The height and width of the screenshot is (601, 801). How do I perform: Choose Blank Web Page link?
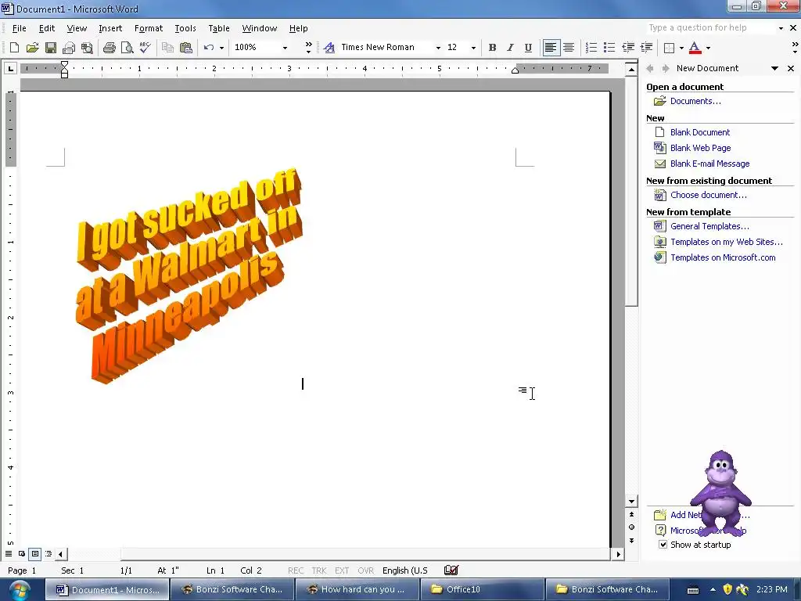point(700,148)
